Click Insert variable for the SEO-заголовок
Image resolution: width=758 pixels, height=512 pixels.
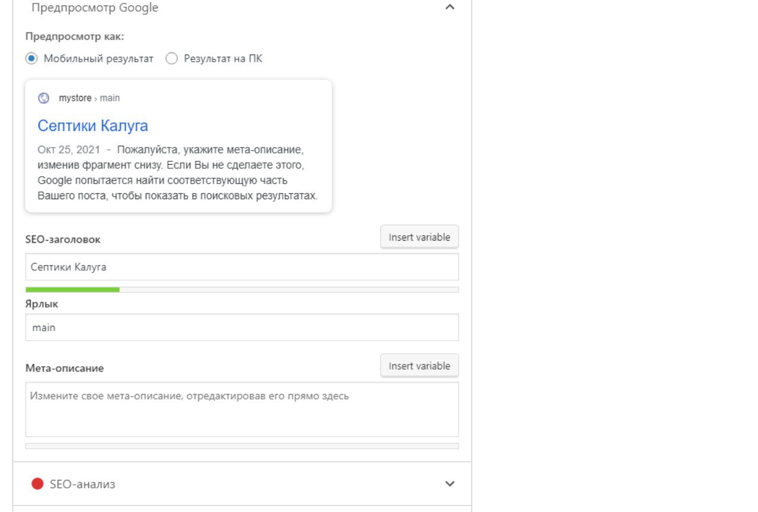[419, 237]
